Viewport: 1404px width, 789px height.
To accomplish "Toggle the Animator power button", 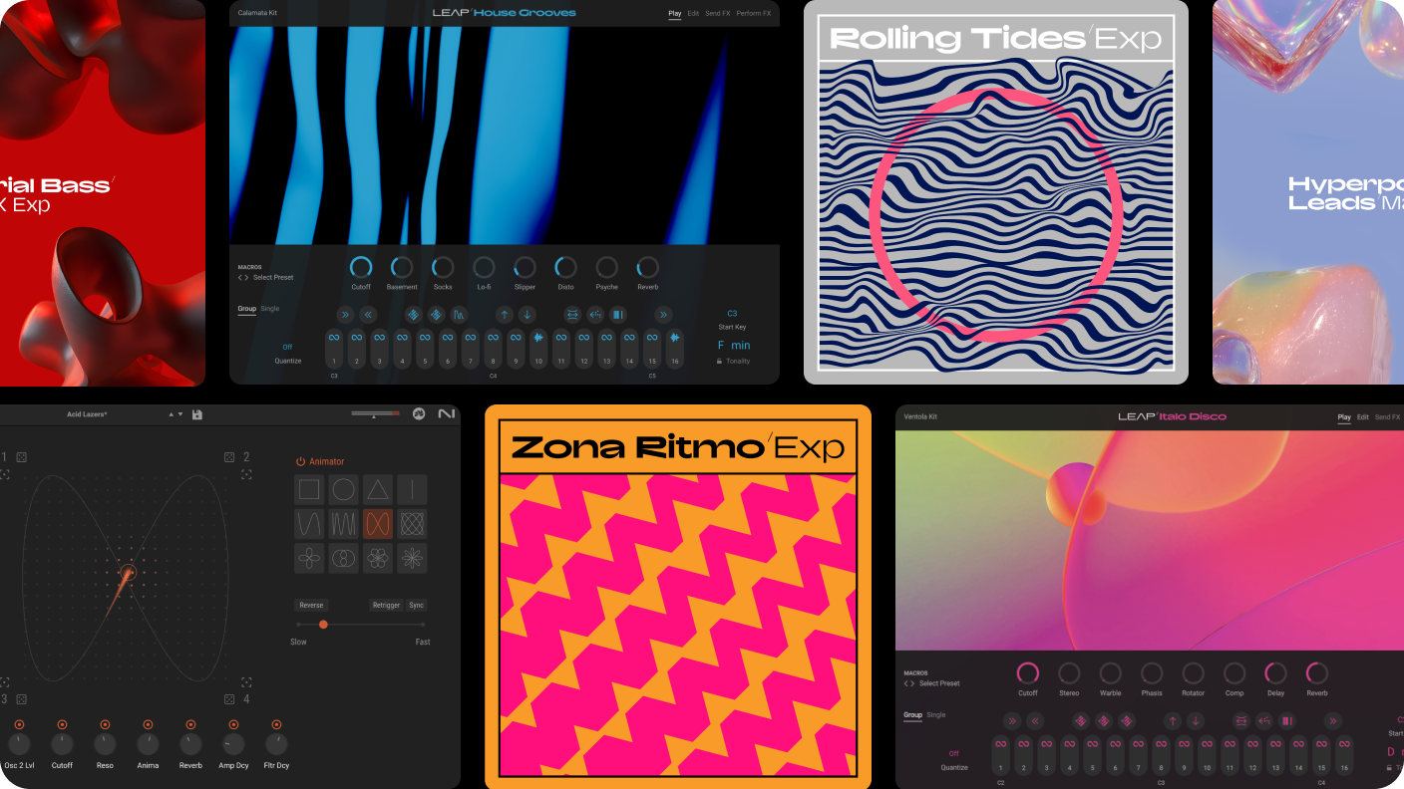I will tap(300, 461).
